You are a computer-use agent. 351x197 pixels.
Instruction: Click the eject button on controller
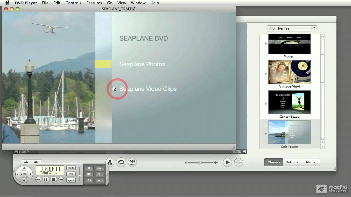(71, 180)
